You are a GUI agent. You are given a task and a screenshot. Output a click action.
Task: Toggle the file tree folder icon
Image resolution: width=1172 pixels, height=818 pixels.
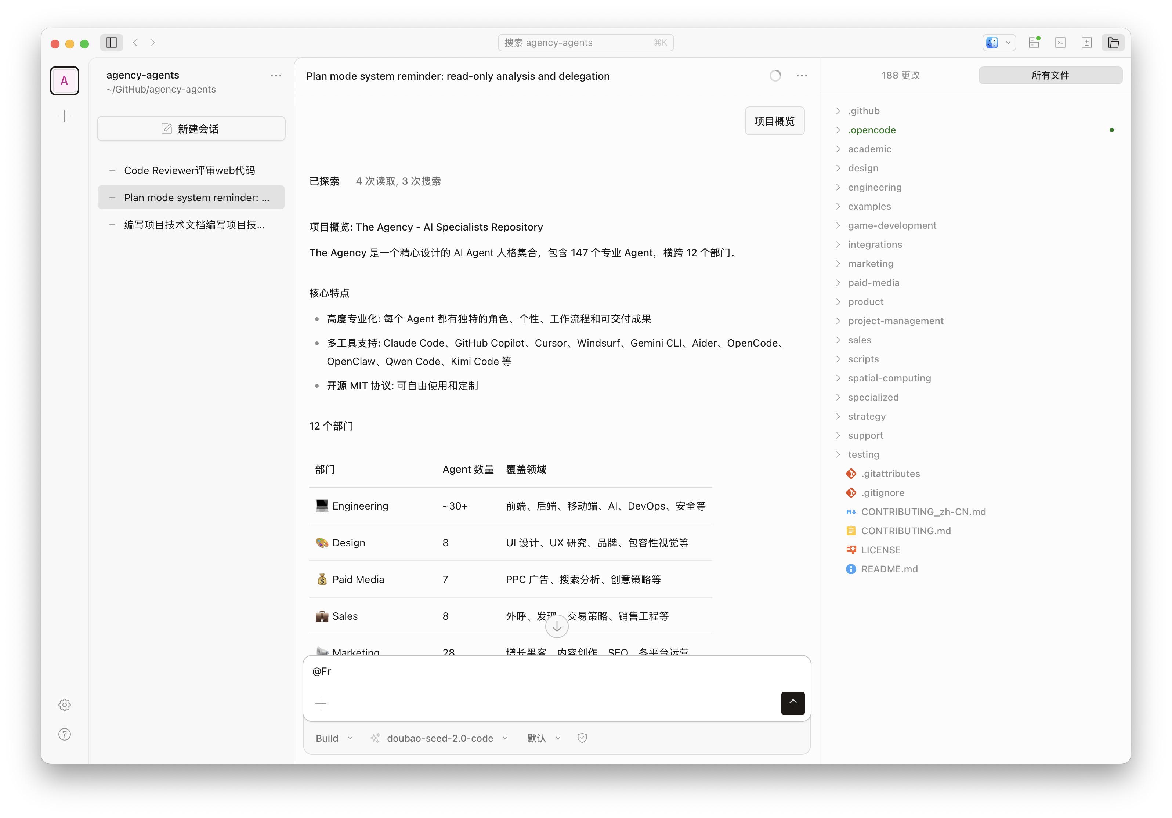pos(1113,43)
